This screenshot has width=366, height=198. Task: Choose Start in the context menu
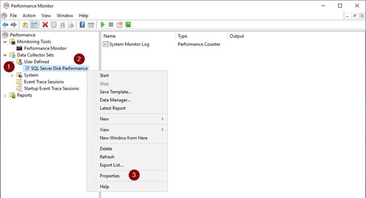click(127, 75)
